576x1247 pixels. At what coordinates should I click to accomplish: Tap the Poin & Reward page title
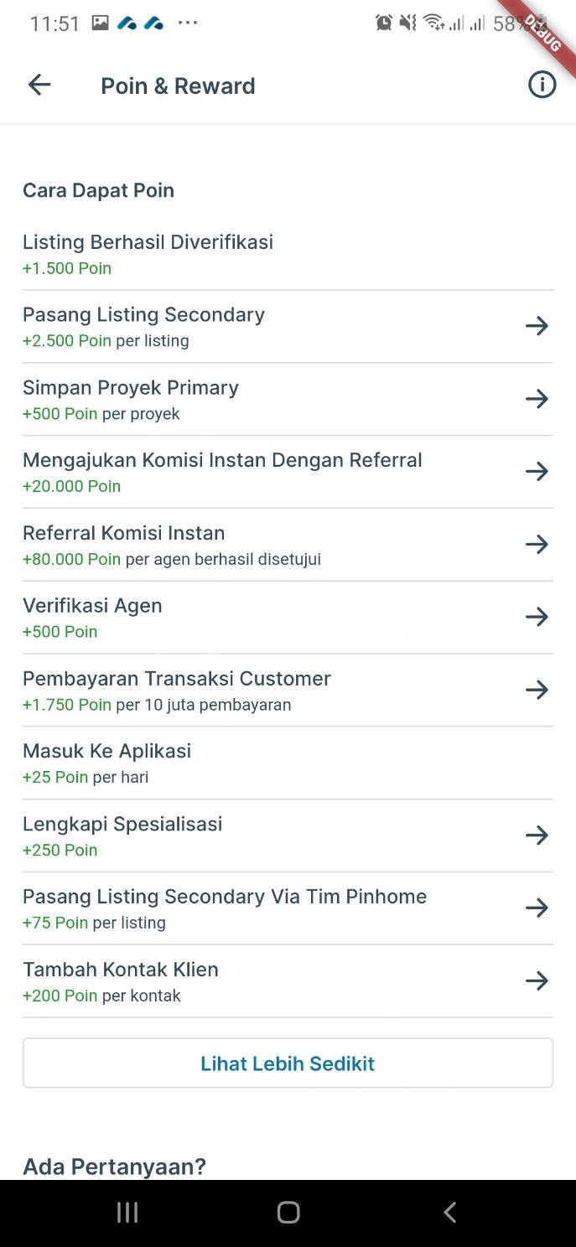[178, 86]
